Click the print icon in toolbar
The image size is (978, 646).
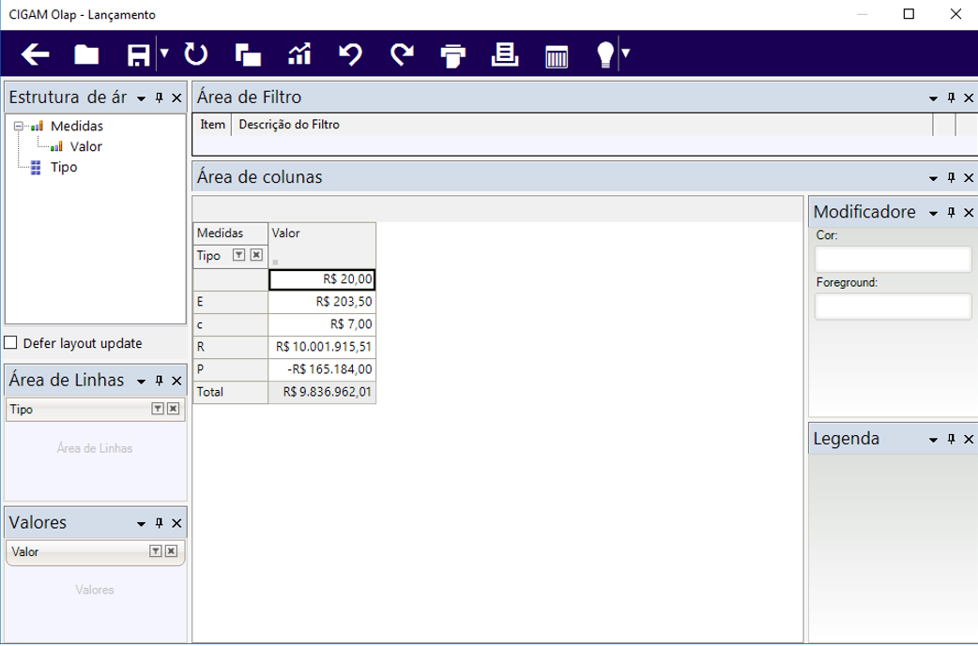[x=453, y=55]
